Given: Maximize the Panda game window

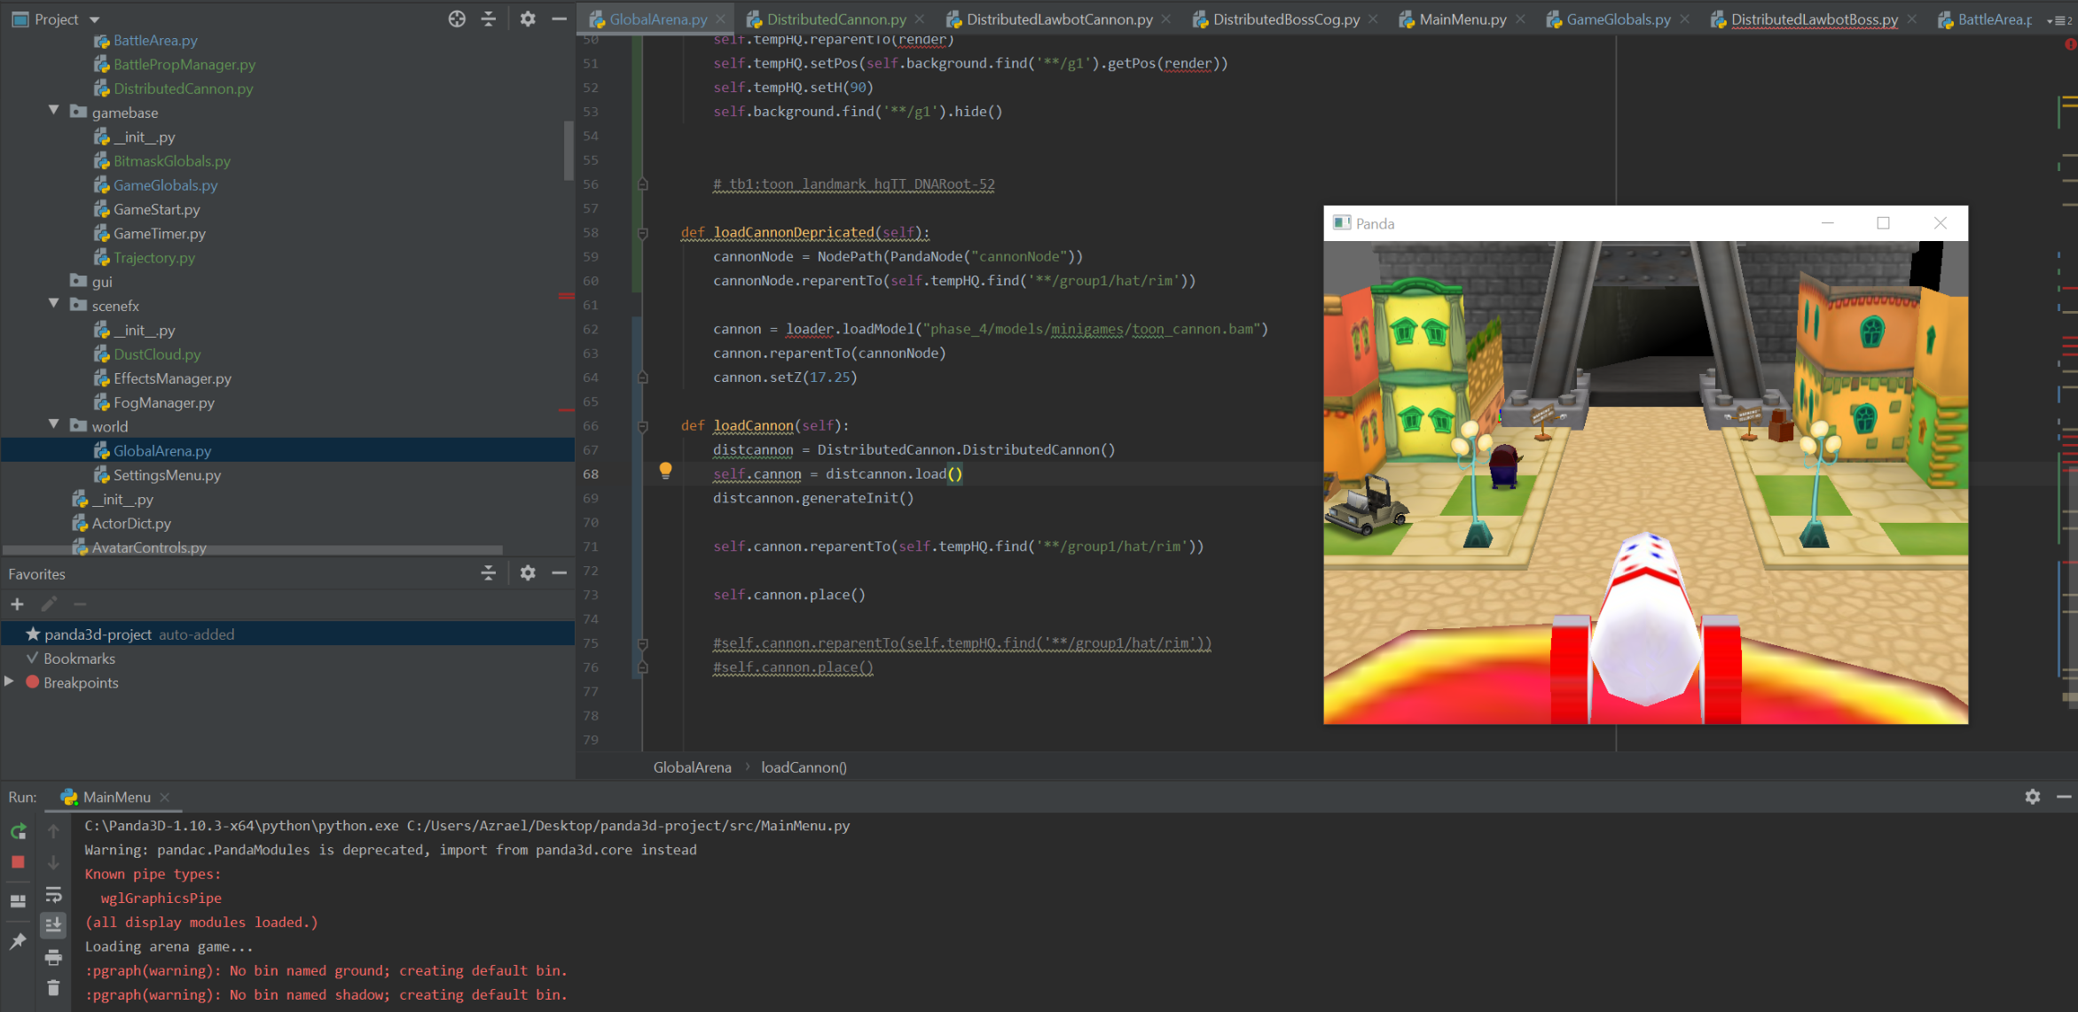Looking at the screenshot, I should click(1883, 223).
